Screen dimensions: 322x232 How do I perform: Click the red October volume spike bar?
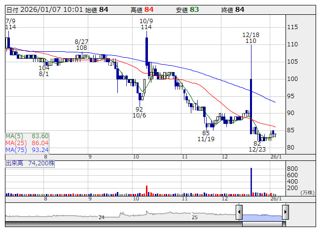[147, 191]
